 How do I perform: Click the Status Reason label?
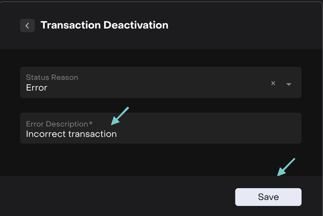click(x=52, y=77)
